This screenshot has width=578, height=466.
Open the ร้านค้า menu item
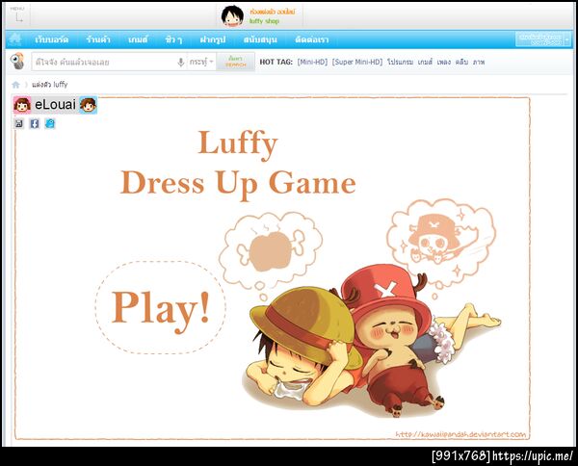(x=98, y=39)
